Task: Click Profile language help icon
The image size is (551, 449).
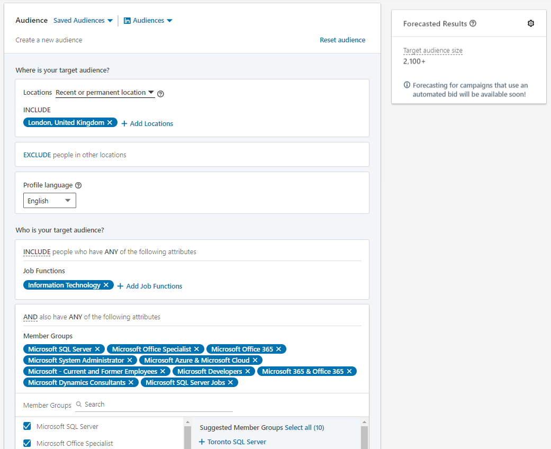Action: click(x=78, y=185)
